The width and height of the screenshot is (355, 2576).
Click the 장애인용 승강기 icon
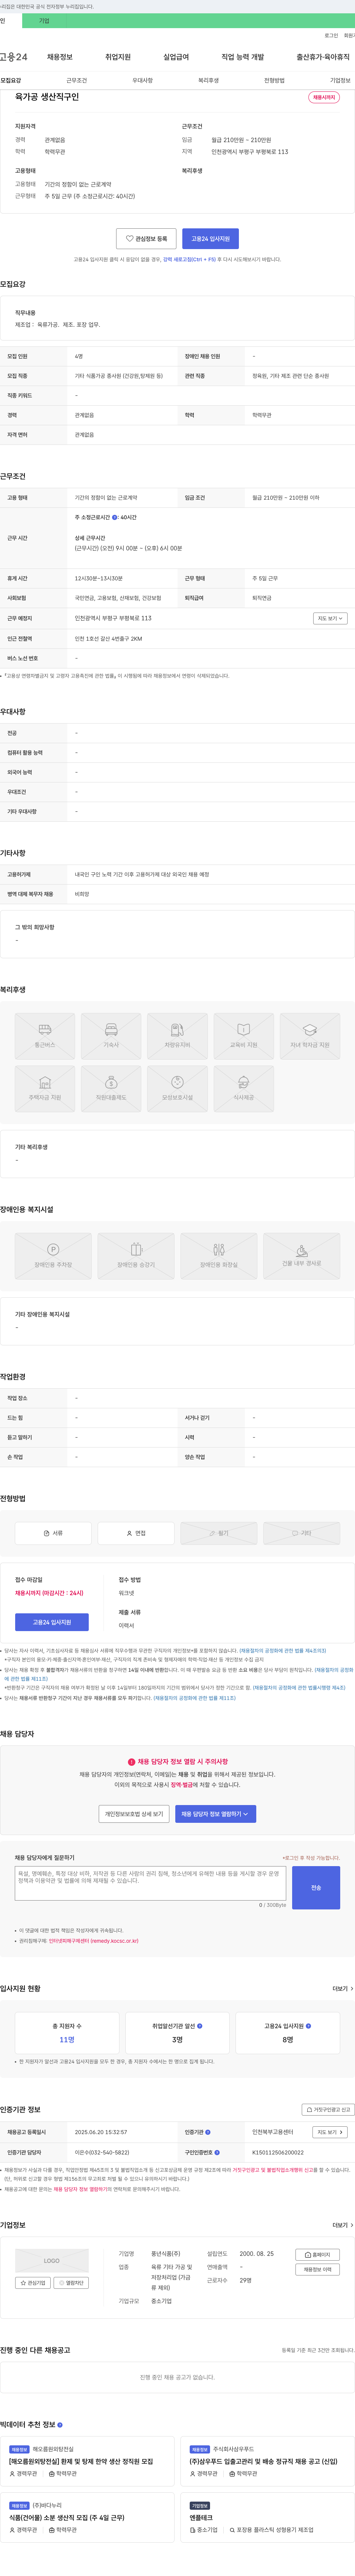pyautogui.click(x=136, y=1256)
